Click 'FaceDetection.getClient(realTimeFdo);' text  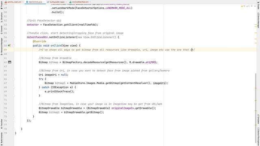tap(71, 25)
